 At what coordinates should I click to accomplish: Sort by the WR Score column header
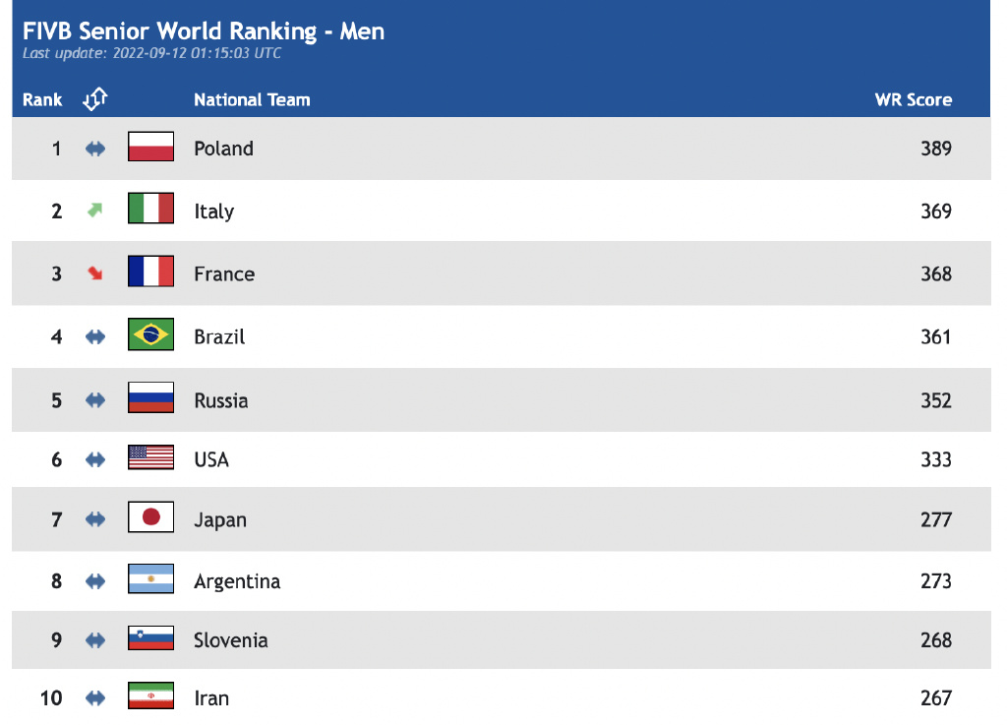[914, 99]
